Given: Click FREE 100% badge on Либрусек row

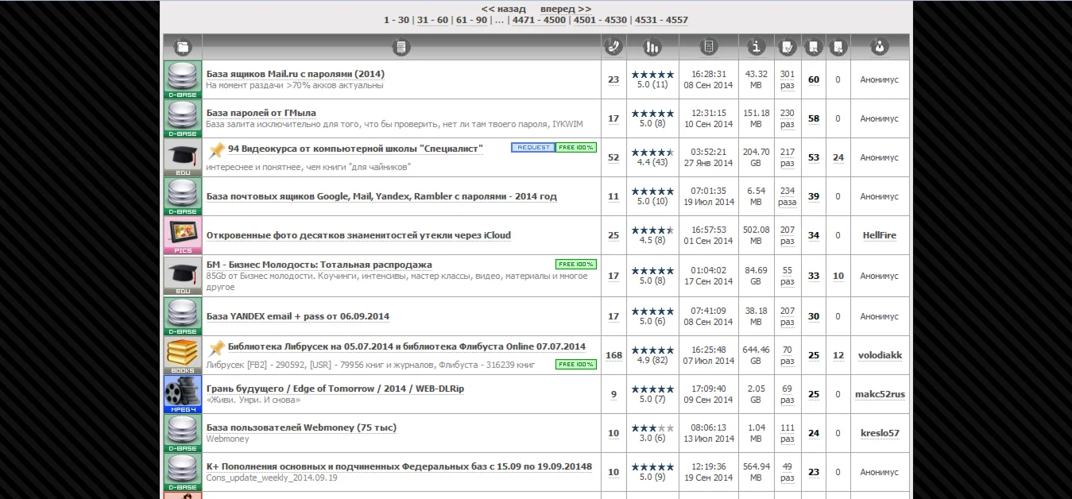Looking at the screenshot, I should [x=576, y=364].
